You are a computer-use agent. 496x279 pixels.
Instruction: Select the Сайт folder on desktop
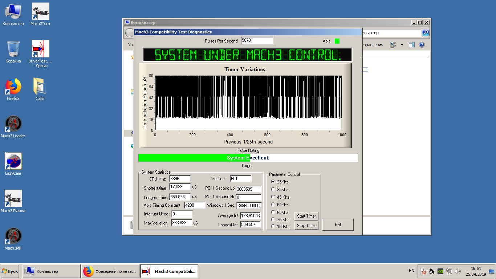click(40, 89)
